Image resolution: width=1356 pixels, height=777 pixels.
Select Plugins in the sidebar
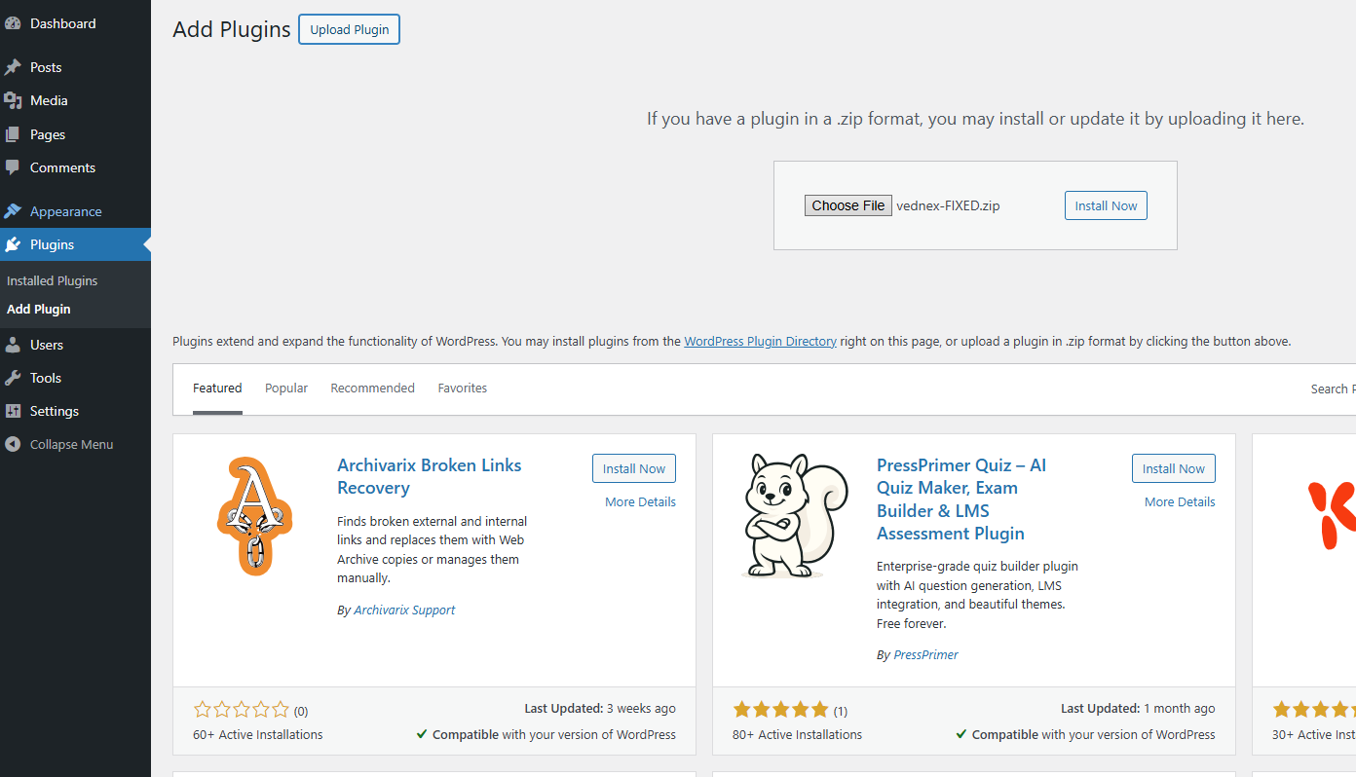(75, 244)
